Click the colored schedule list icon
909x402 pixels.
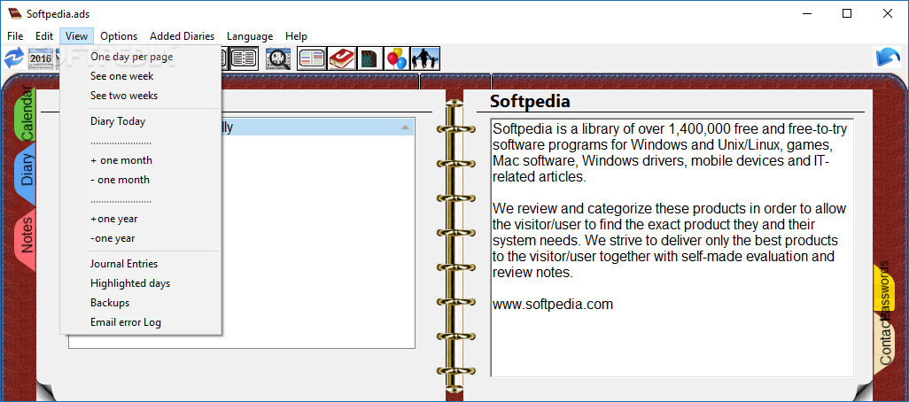311,58
